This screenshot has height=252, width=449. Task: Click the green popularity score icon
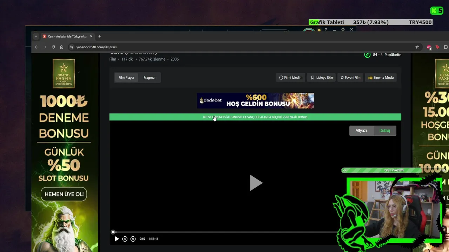pos(367,55)
